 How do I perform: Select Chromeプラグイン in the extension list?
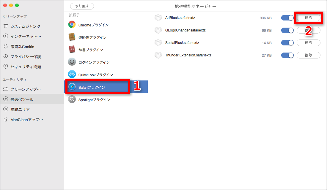pos(106,25)
